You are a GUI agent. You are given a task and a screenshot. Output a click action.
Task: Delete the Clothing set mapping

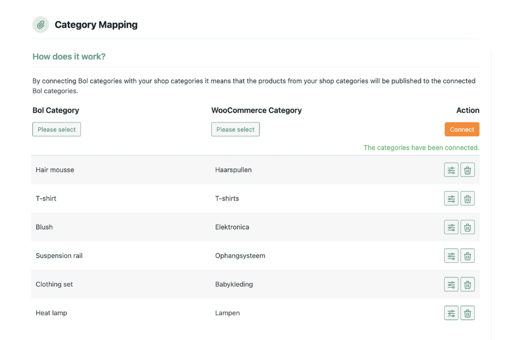(467, 284)
